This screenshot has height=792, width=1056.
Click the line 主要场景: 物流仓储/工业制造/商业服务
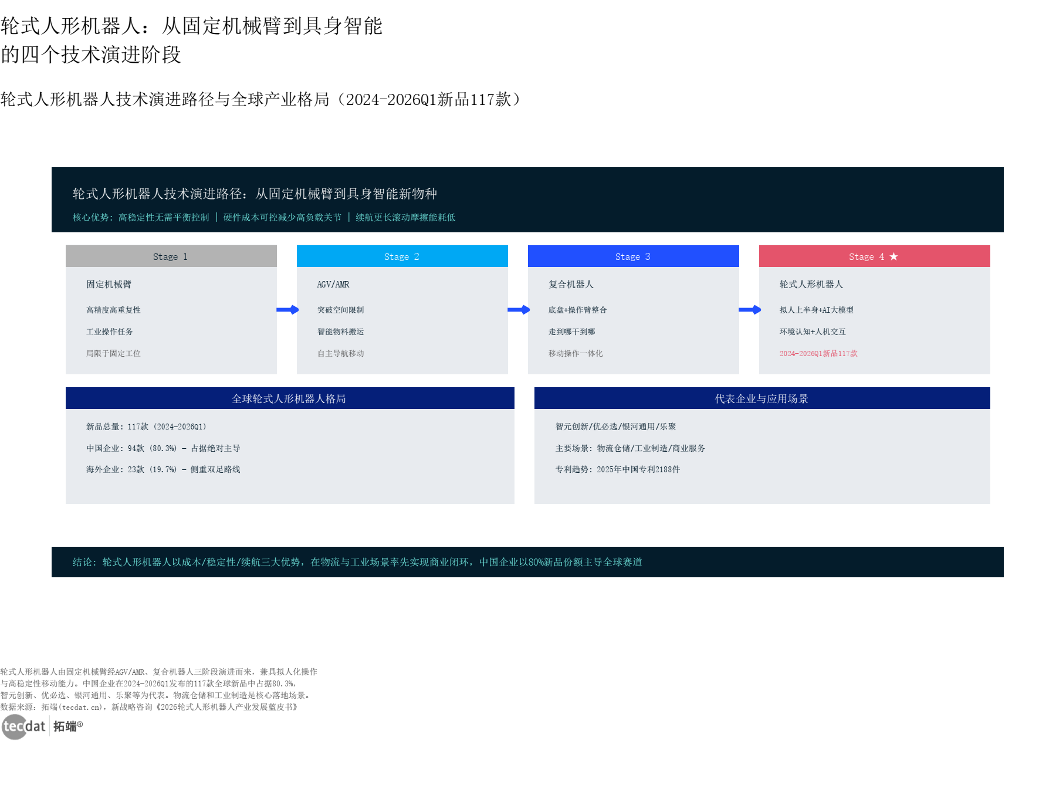click(631, 448)
